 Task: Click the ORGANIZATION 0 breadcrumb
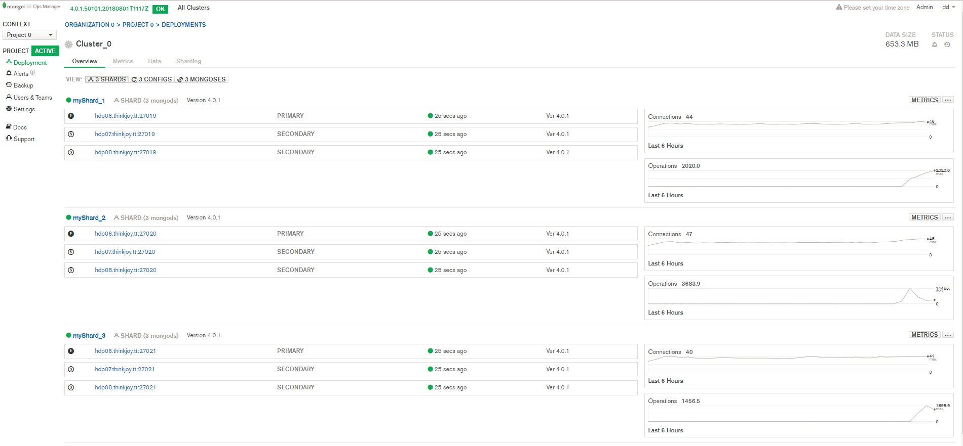[89, 25]
